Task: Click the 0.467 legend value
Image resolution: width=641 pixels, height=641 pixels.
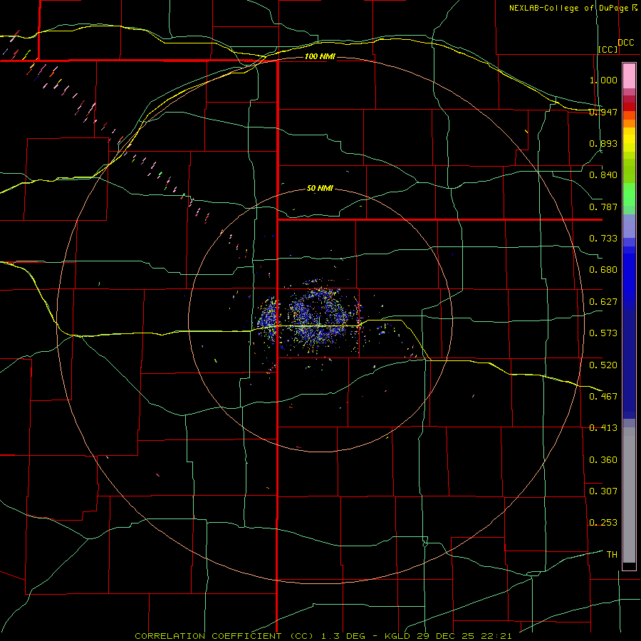Action: pos(603,397)
